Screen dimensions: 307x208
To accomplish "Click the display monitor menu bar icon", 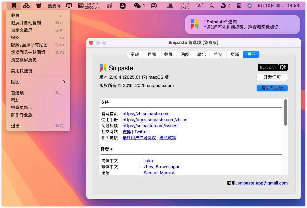I will pyautogui.click(x=69, y=6).
